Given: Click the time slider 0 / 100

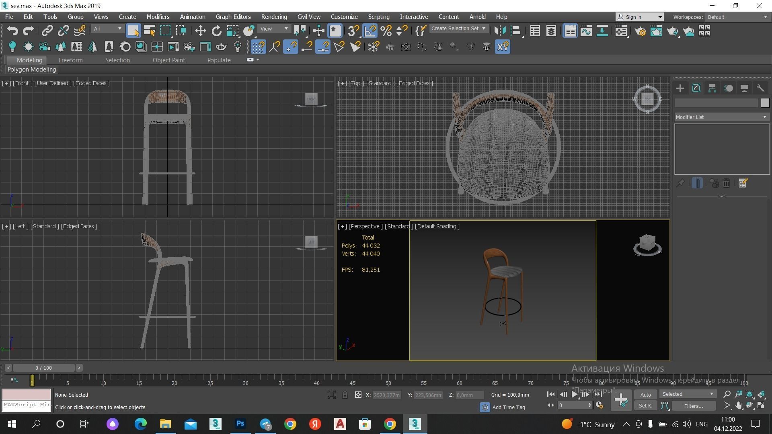Looking at the screenshot, I should [x=43, y=368].
